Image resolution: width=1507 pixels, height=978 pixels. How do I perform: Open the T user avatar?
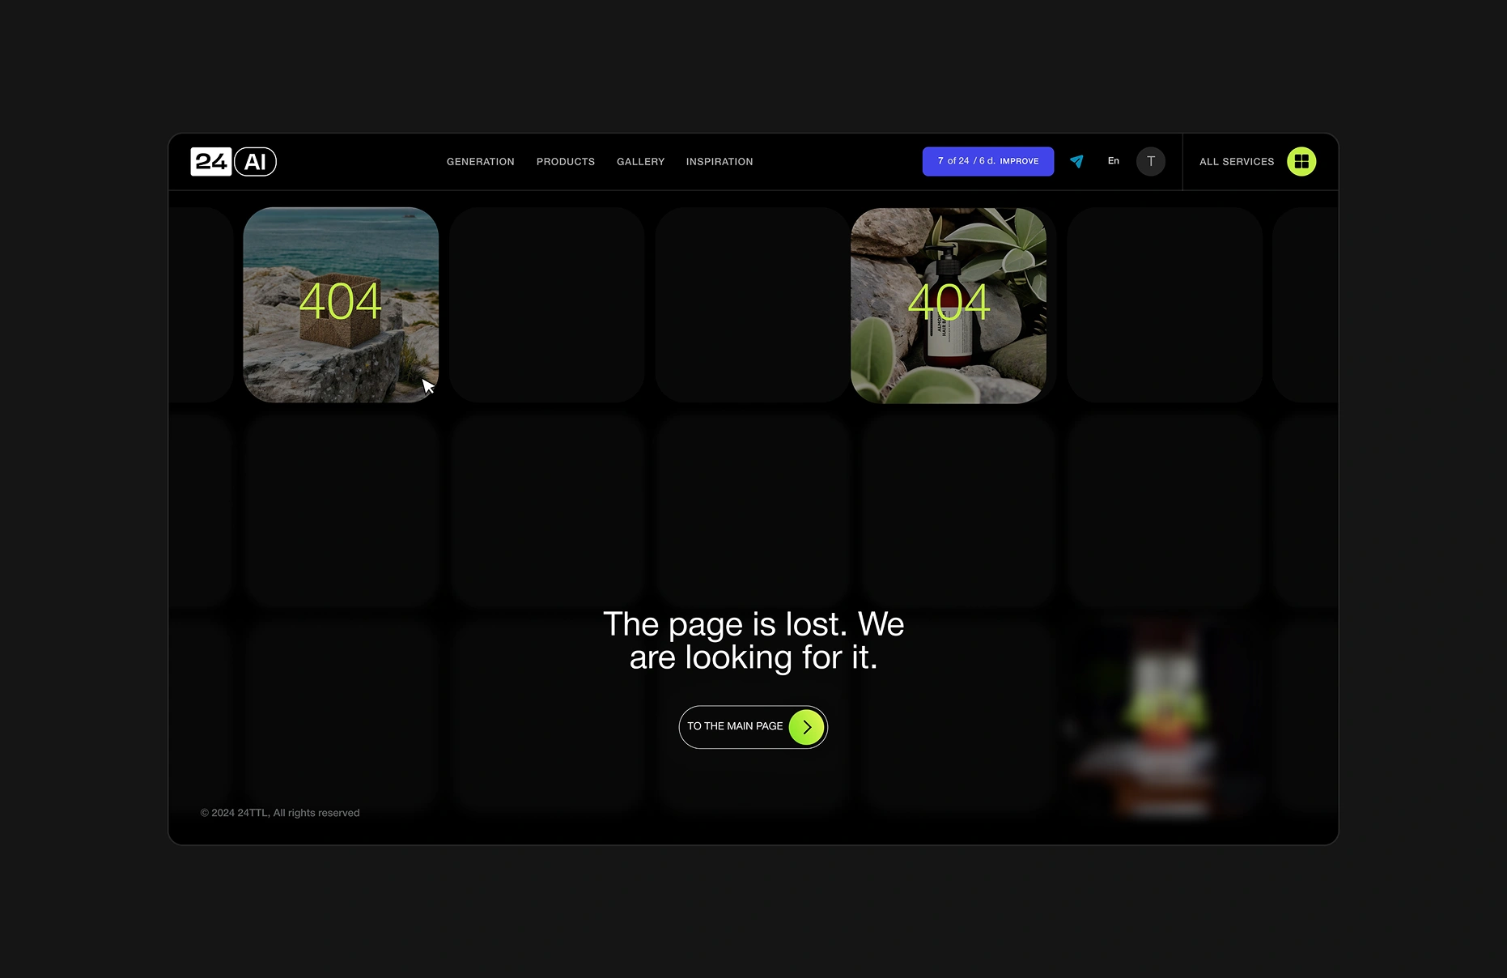[1150, 161]
